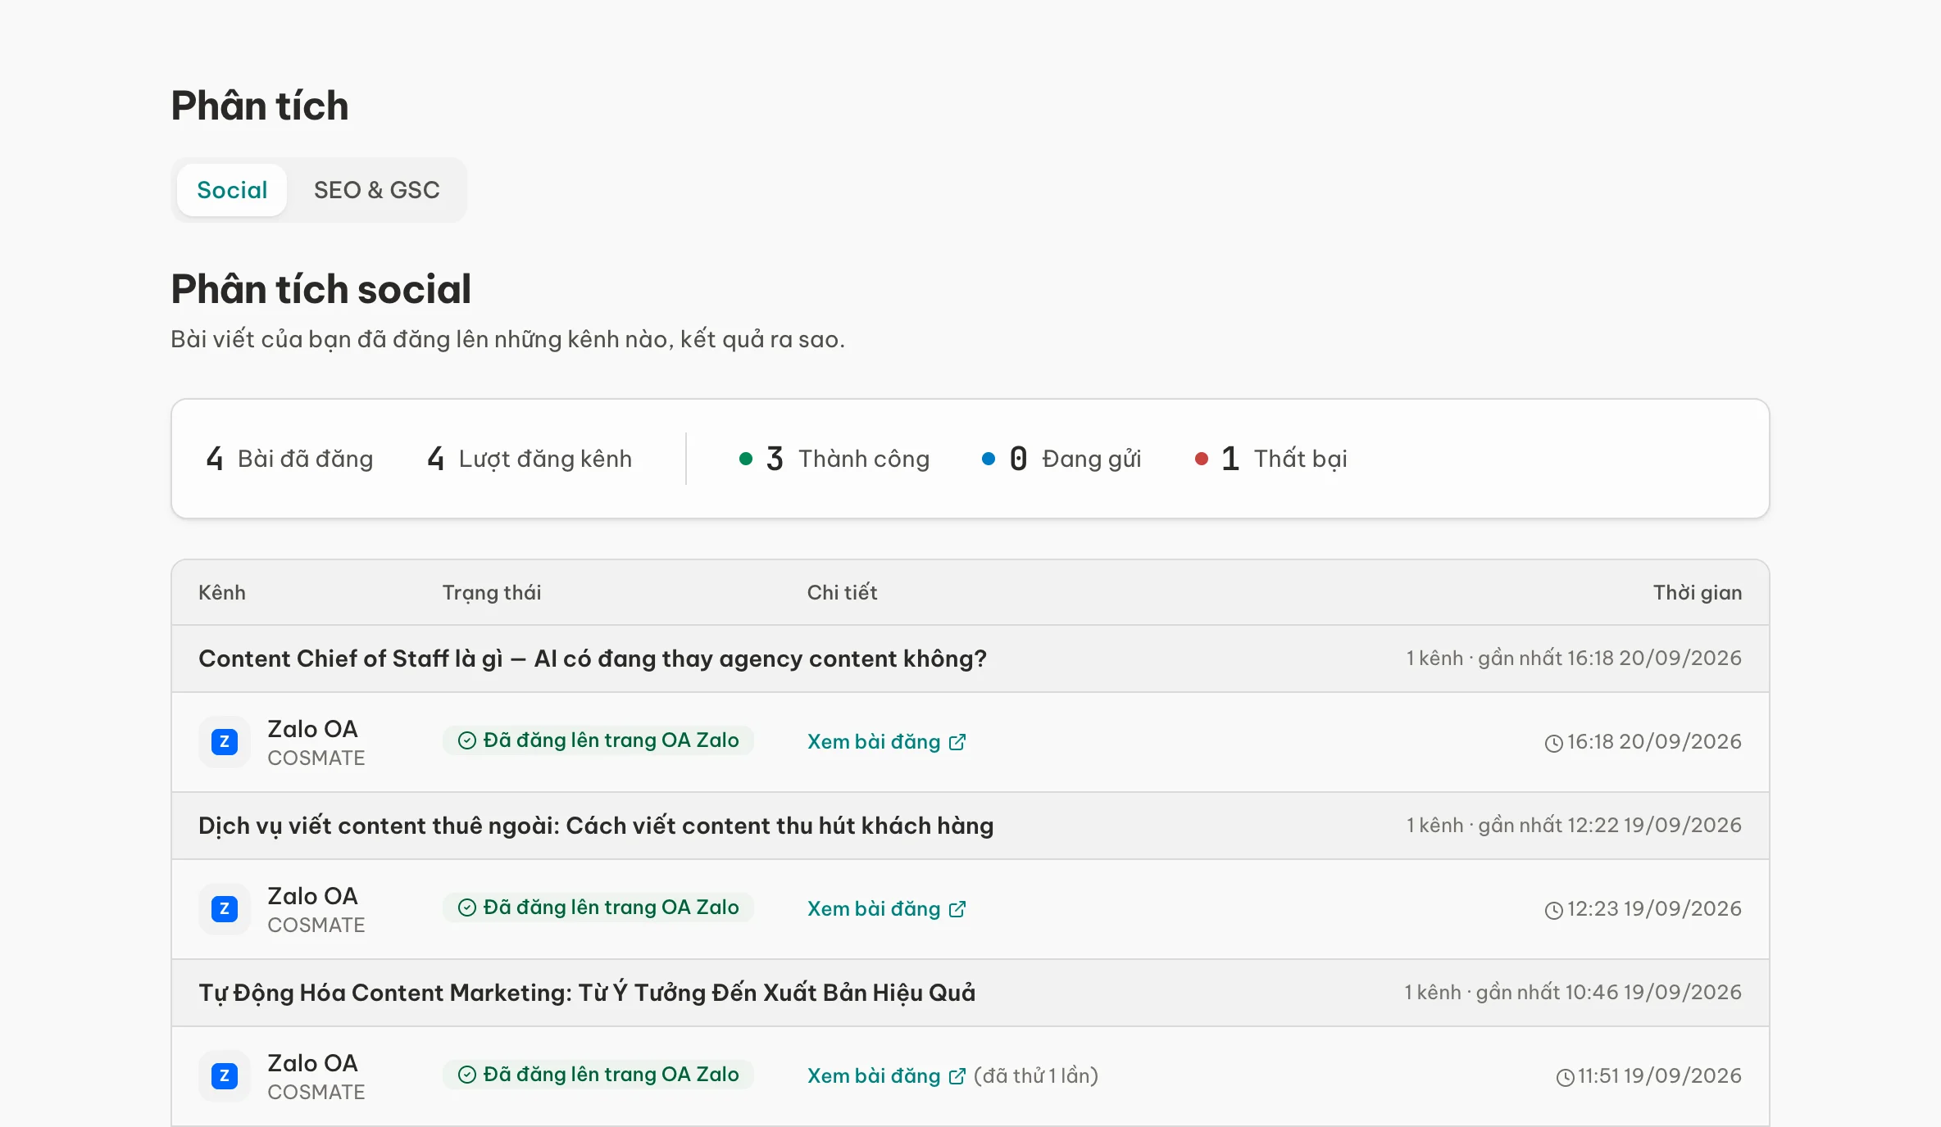This screenshot has height=1127, width=1941.
Task: Click the 'Đã đăng lên trang OA Zalo' badge at 16:18
Action: coord(598,740)
